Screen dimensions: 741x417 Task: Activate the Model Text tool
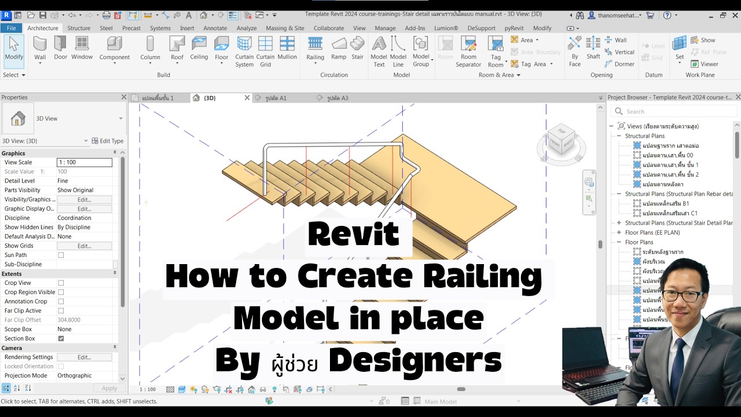[379, 52]
